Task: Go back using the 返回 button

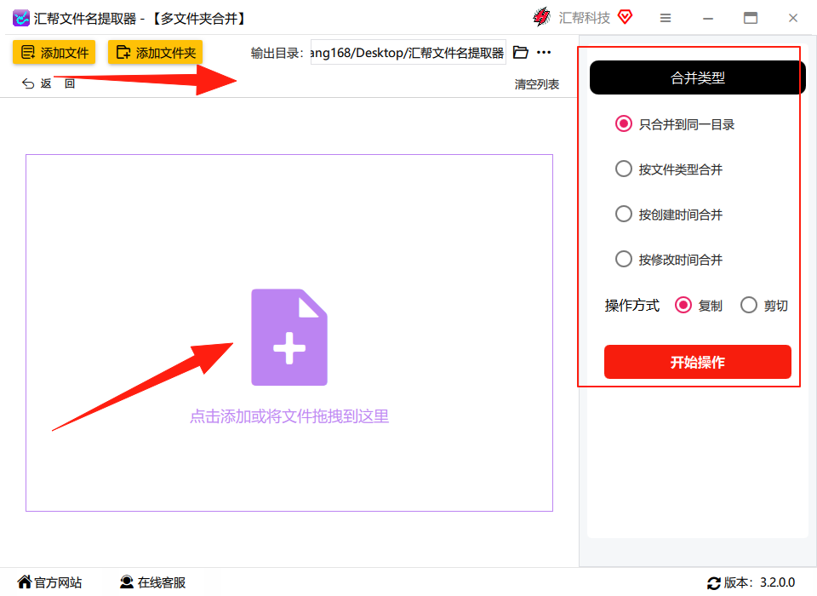Action: (49, 83)
